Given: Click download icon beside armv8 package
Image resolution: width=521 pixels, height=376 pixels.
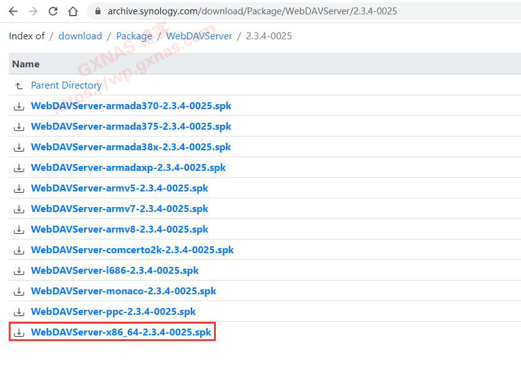Looking at the screenshot, I should (19, 229).
